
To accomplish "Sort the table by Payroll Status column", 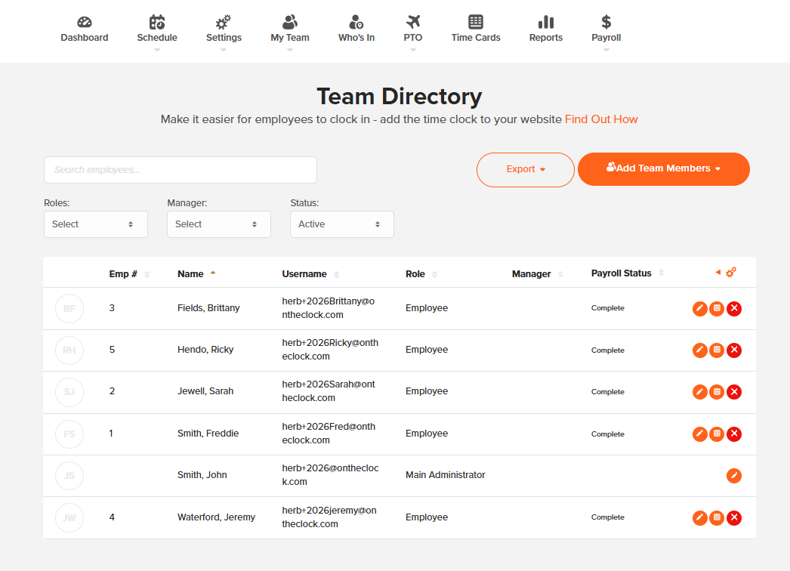I will tap(628, 273).
